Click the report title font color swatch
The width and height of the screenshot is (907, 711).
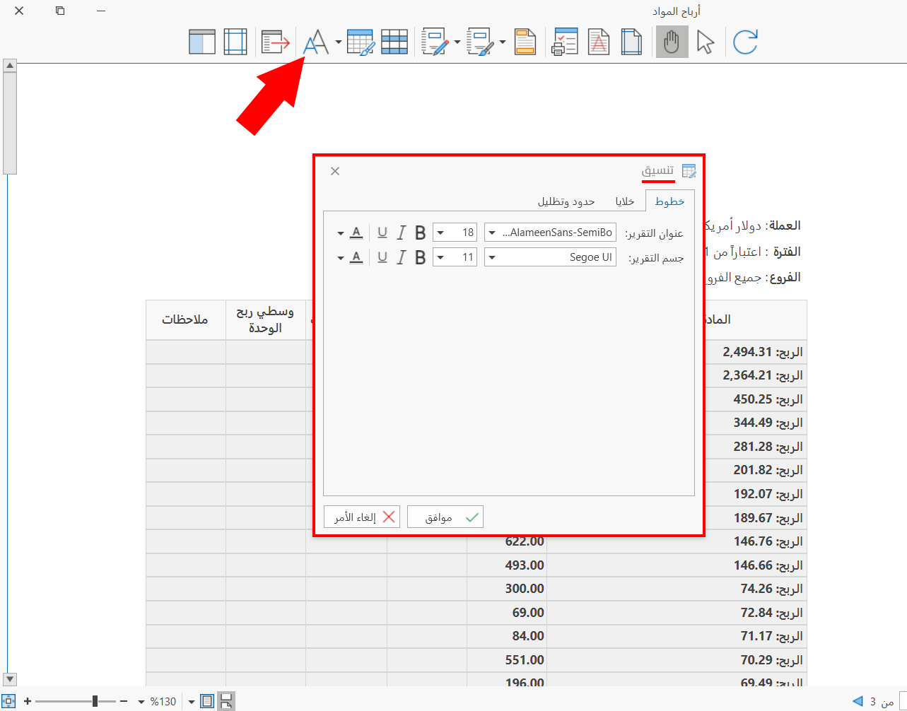click(356, 233)
